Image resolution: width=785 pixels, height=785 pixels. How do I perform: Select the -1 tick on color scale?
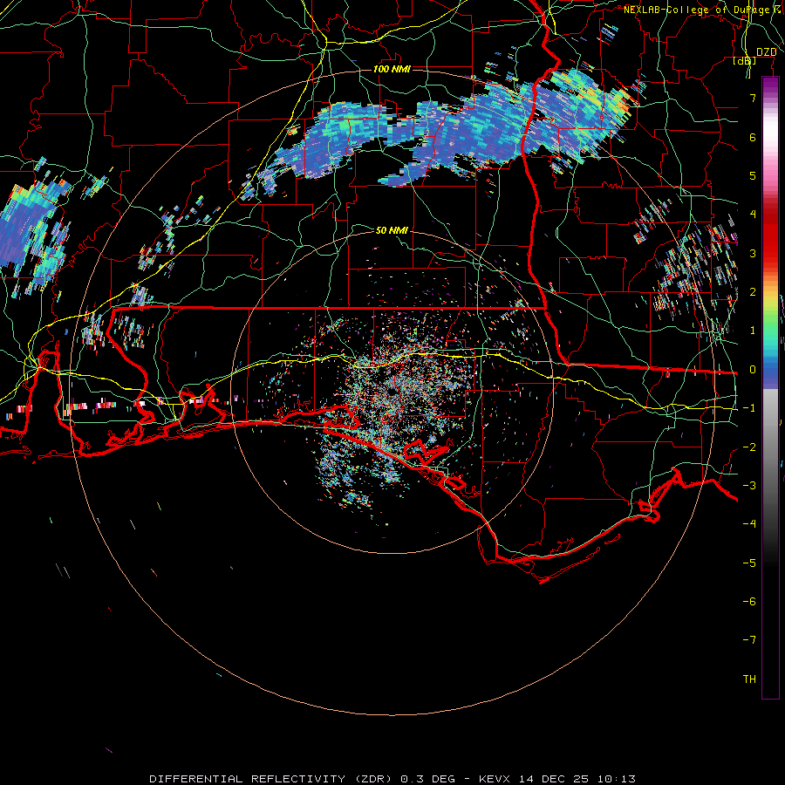(x=749, y=408)
